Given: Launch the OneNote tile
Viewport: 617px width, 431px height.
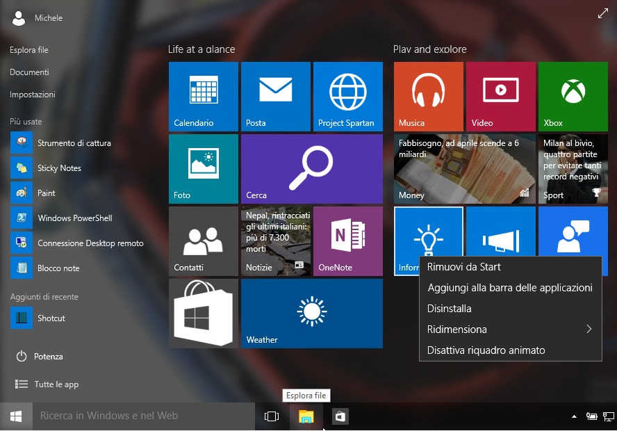Looking at the screenshot, I should 347,241.
